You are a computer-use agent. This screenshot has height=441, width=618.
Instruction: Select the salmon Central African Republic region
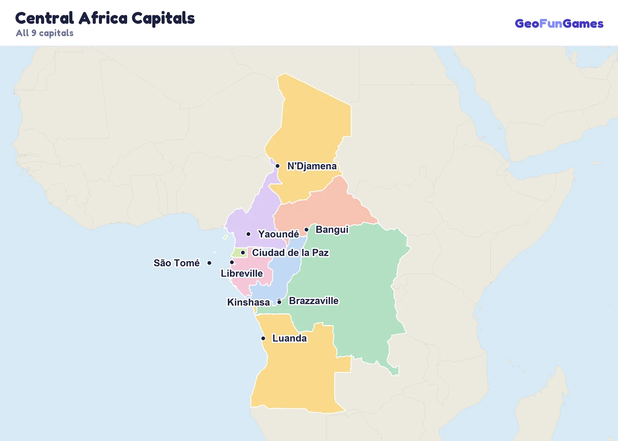(327, 207)
